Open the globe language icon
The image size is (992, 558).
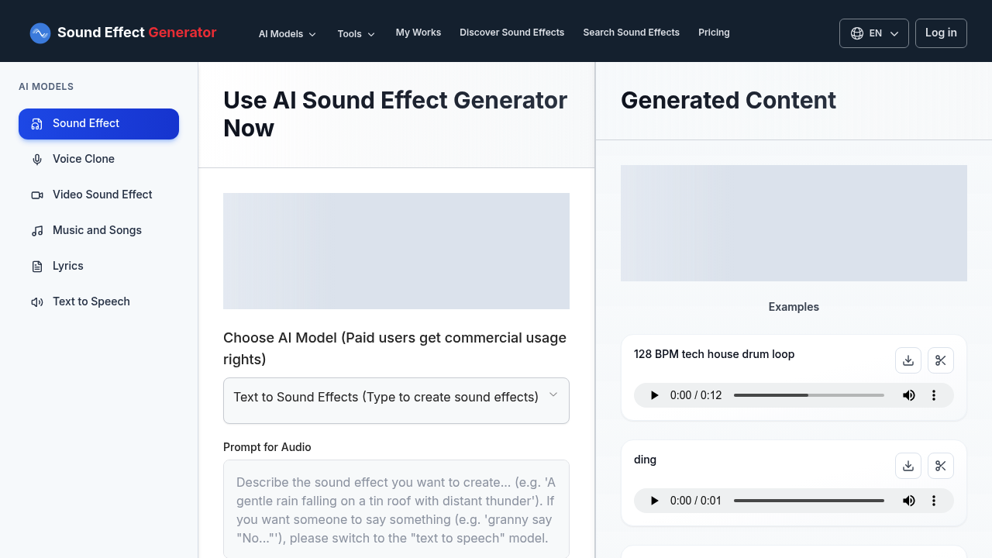click(x=857, y=33)
